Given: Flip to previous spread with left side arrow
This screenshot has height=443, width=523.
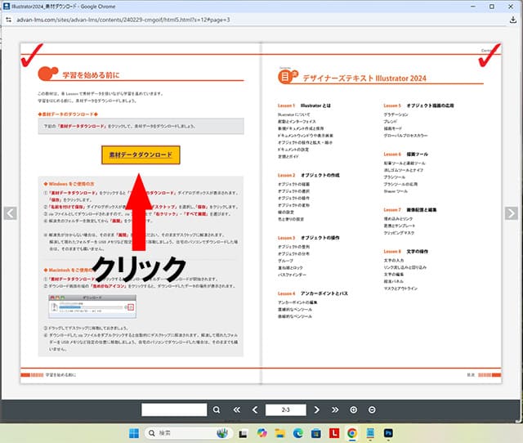Looking at the screenshot, I should point(9,213).
